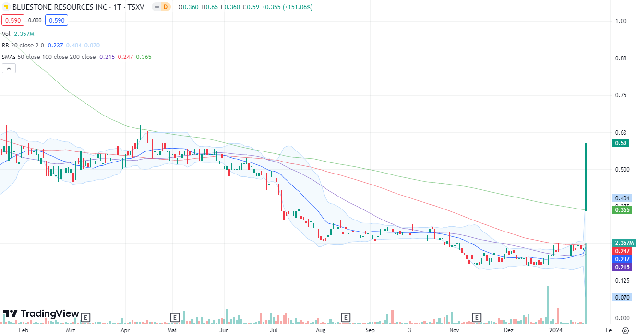Click the Jul label on the time axis
Screen dimensions: 636x336
pos(274,330)
